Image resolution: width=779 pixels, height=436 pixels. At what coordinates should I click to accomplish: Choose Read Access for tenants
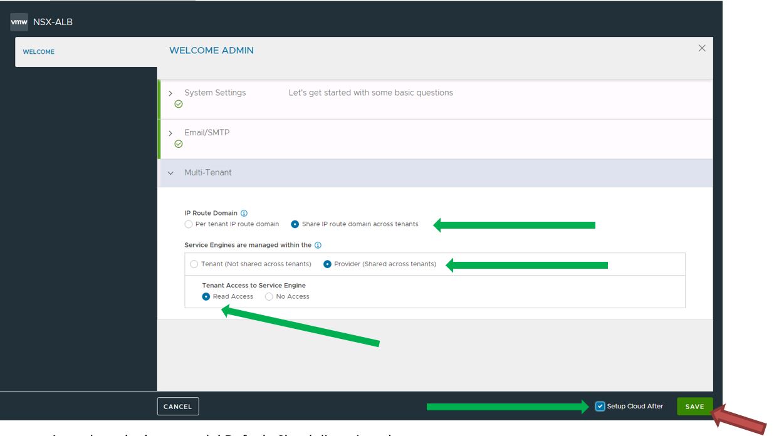(206, 297)
